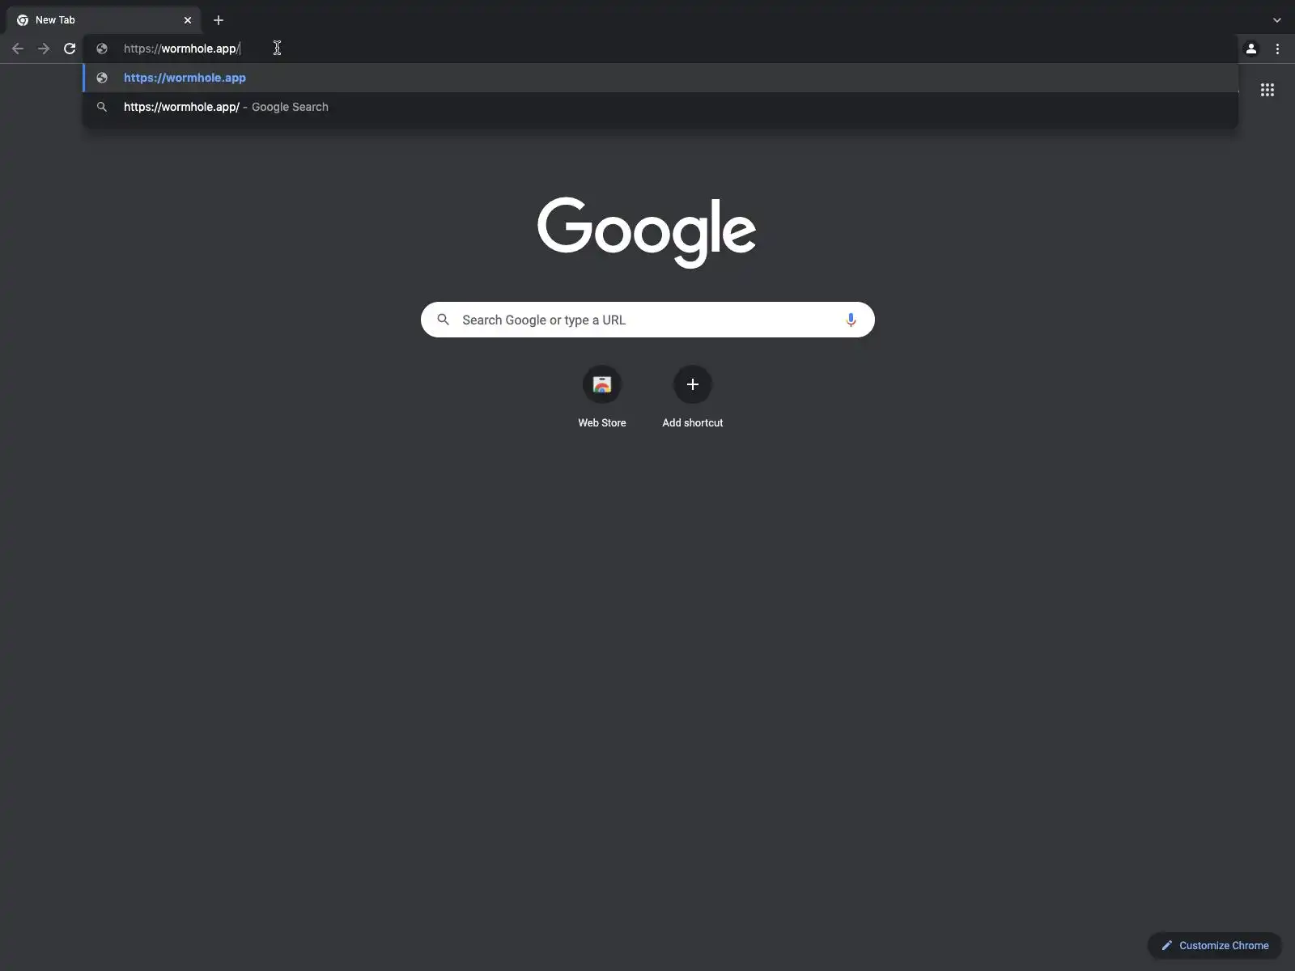This screenshot has width=1295, height=971.
Task: Open the tab search chevron dropdown
Action: click(1277, 20)
